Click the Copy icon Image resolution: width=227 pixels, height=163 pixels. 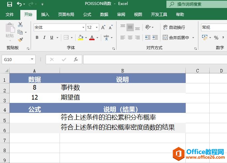click(x=20, y=32)
